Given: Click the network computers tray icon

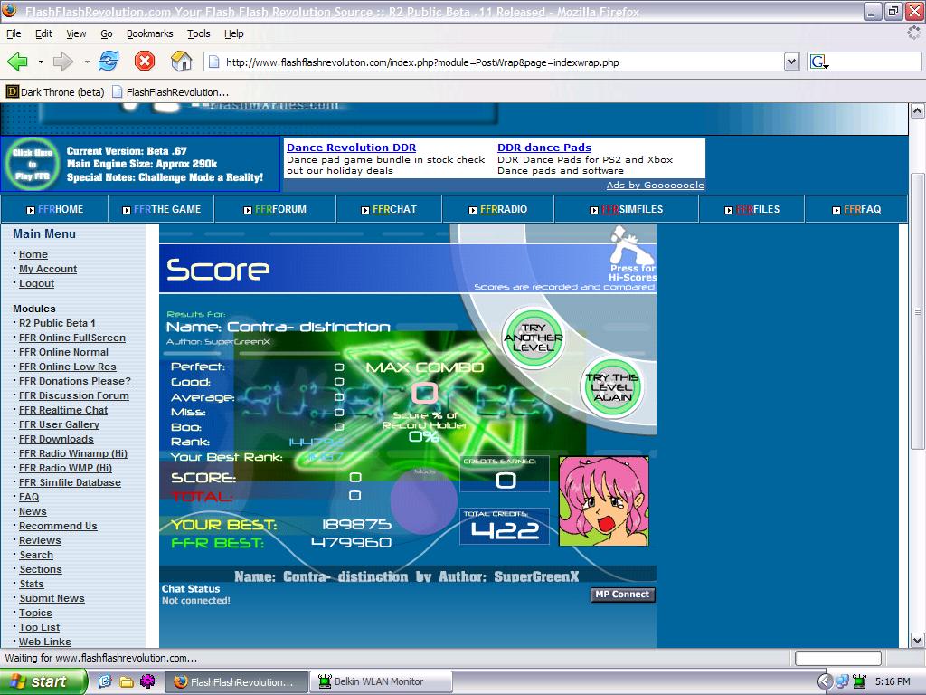Looking at the screenshot, I should [x=843, y=682].
